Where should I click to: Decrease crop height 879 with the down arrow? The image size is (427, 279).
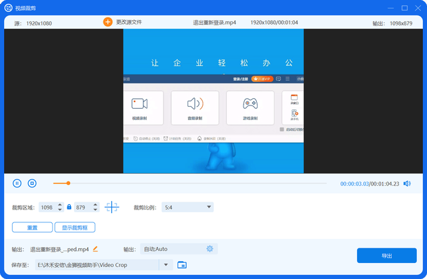(95, 210)
